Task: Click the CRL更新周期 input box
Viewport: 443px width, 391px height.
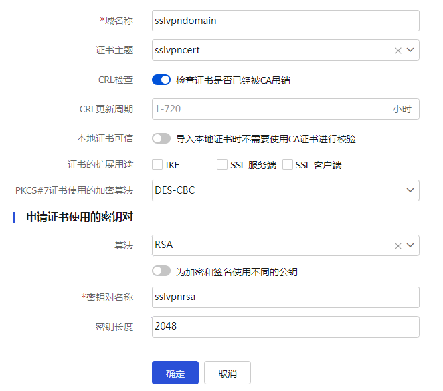Action: pyautogui.click(x=271, y=109)
